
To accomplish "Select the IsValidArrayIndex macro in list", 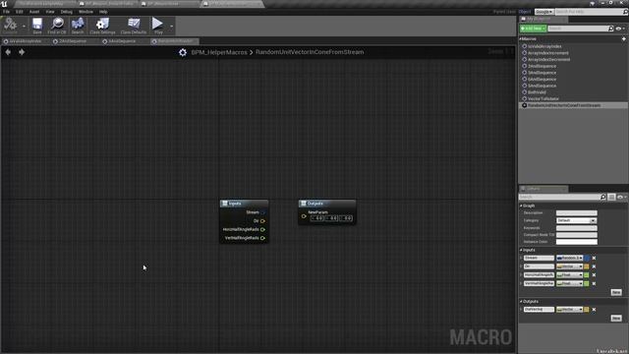I will 544,46.
